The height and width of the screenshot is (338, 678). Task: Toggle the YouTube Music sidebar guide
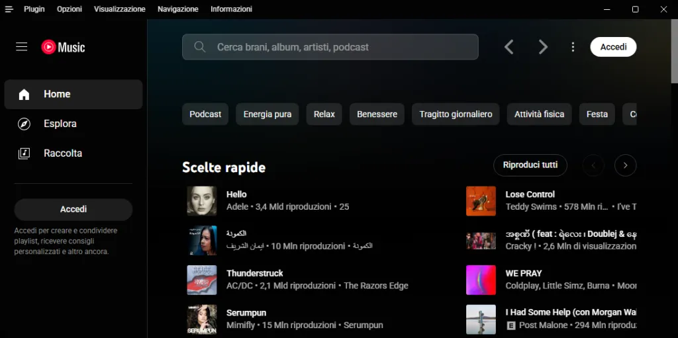(22, 47)
